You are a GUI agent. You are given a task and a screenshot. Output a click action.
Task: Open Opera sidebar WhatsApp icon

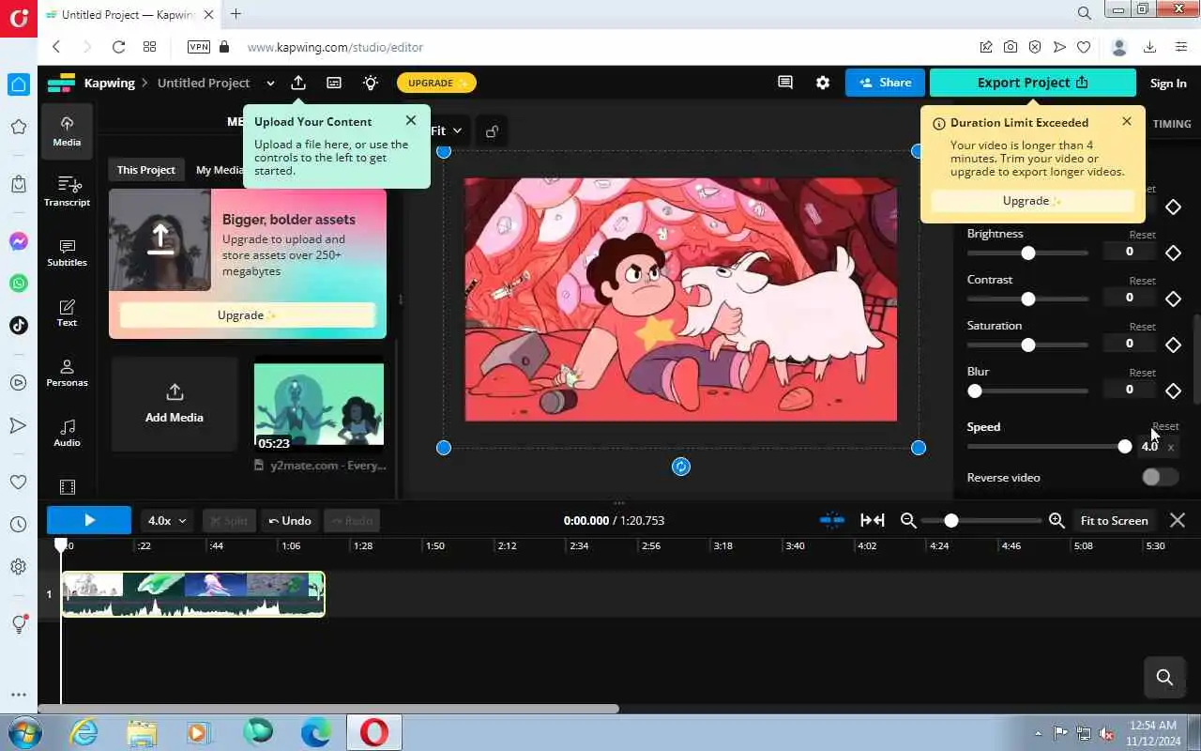[x=19, y=283]
